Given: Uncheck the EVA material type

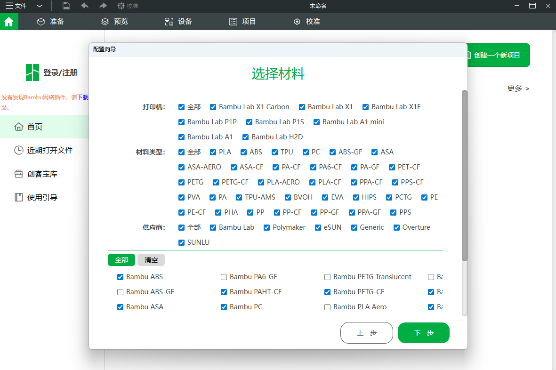Looking at the screenshot, I should [325, 197].
